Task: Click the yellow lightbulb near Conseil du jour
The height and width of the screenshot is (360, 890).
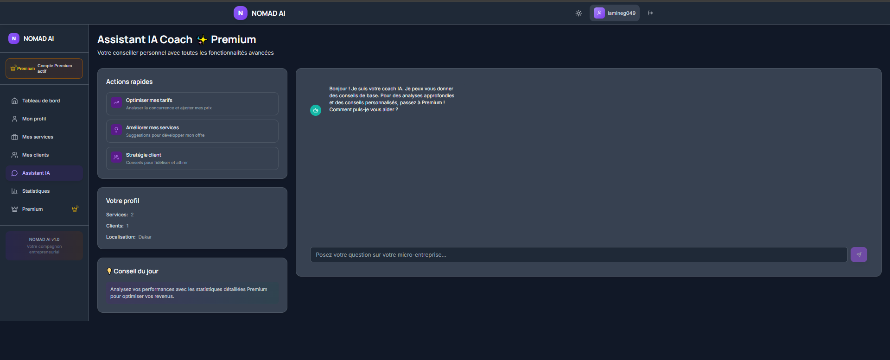Action: 109,271
